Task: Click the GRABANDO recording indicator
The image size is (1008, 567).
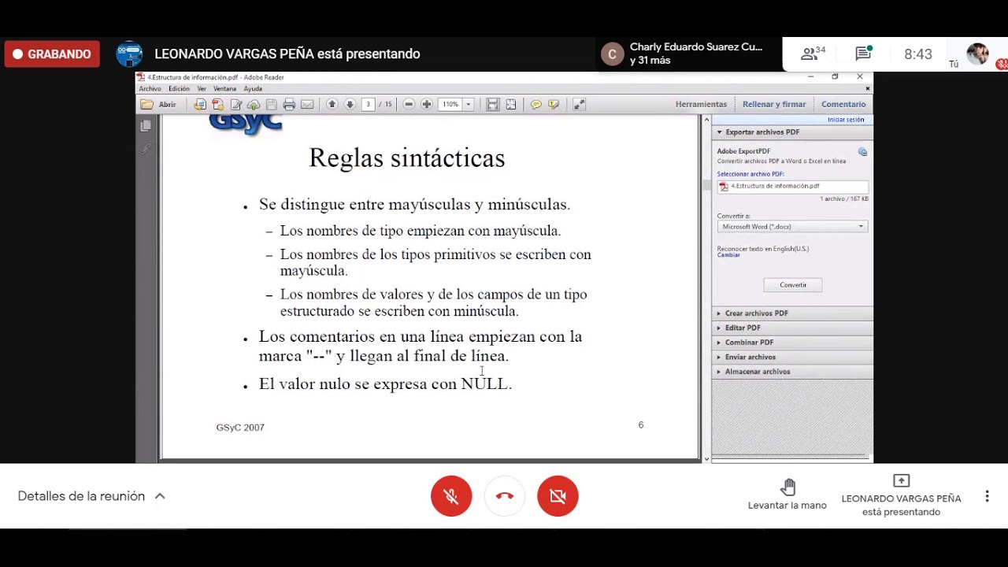Action: pyautogui.click(x=52, y=54)
